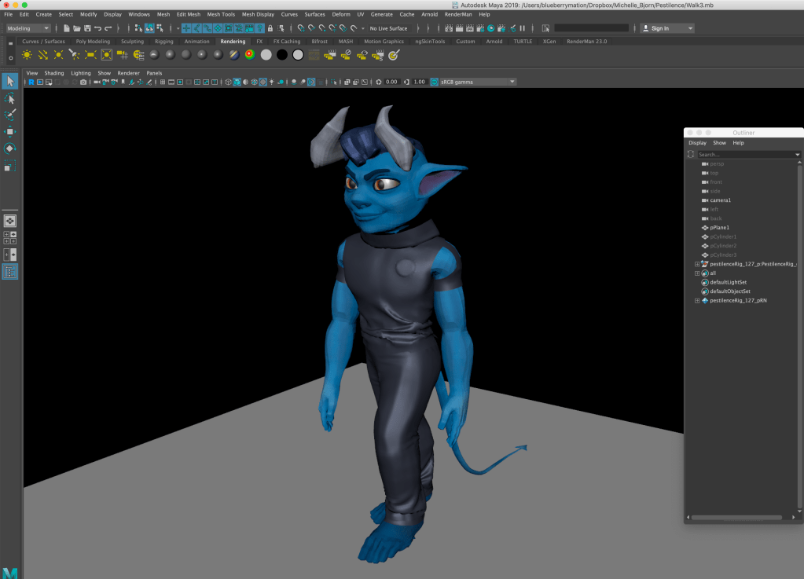Switch to the Rigging shelf tab
The width and height of the screenshot is (804, 579).
(x=163, y=41)
